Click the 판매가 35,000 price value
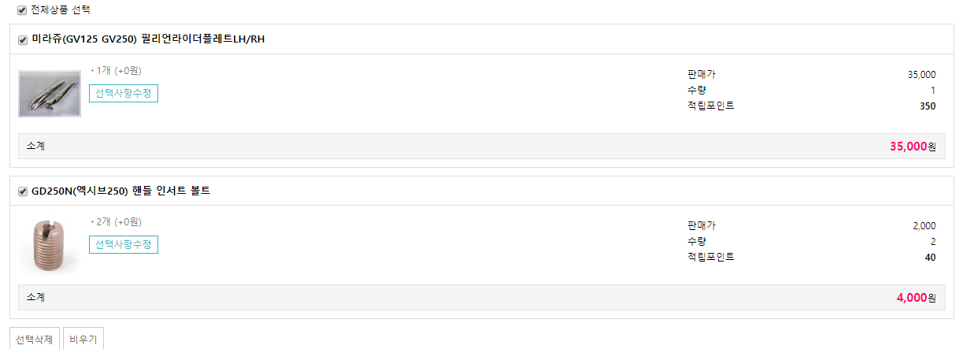 [x=921, y=75]
